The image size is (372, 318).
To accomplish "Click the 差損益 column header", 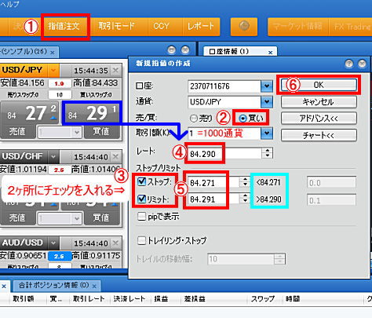I will point(195,299).
